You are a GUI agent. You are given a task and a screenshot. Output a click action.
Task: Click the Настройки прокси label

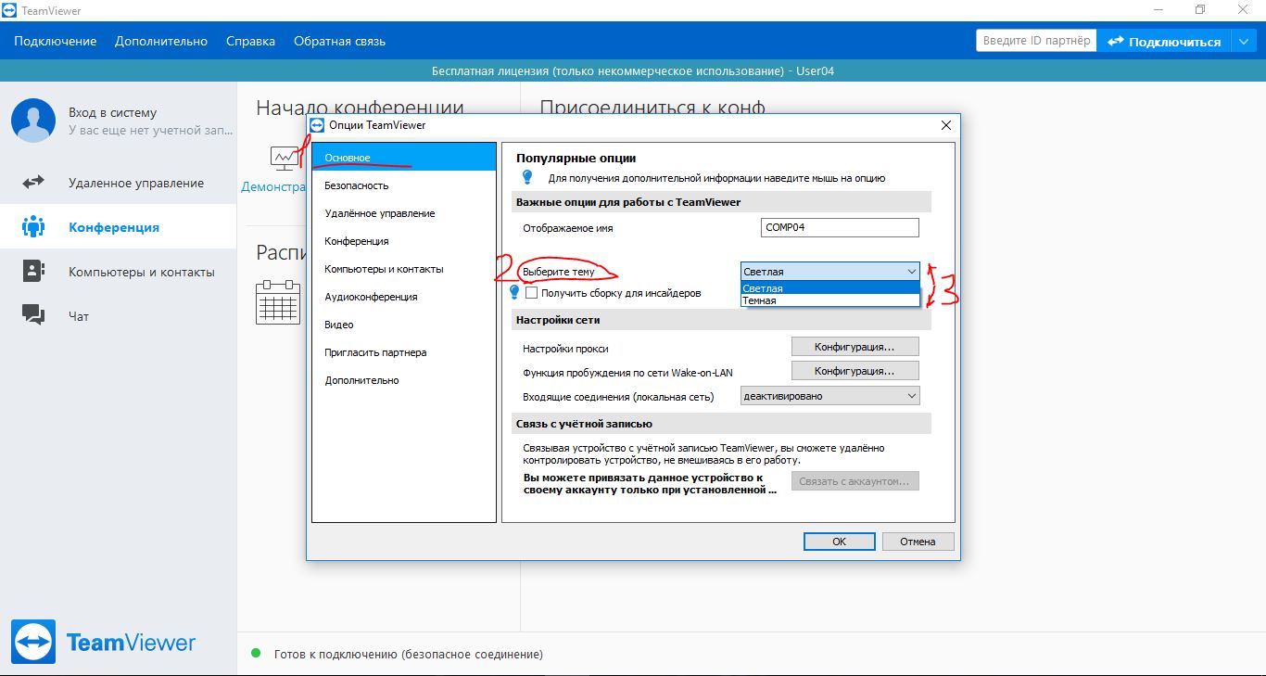coord(565,349)
